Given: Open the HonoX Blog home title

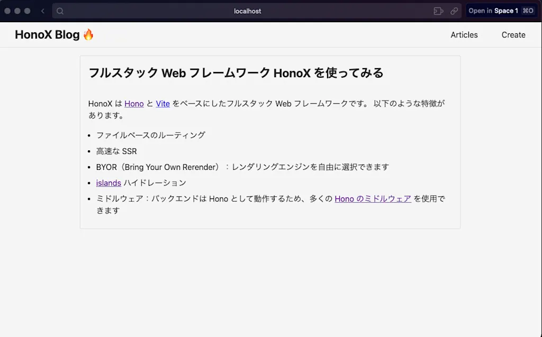Looking at the screenshot, I should 47,34.
